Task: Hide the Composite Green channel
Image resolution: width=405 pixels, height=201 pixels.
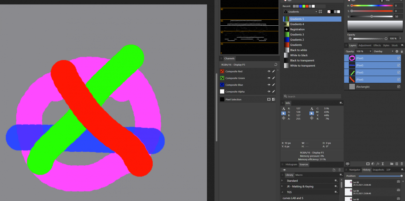Action: tap(269, 78)
